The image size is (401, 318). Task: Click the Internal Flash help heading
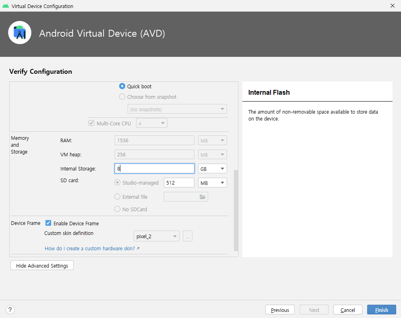coord(269,92)
